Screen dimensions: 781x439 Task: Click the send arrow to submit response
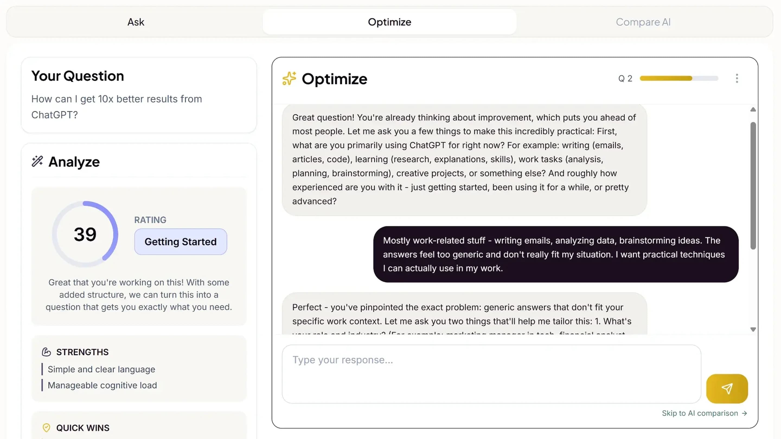726,388
